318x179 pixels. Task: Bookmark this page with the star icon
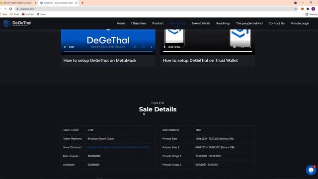point(296,9)
